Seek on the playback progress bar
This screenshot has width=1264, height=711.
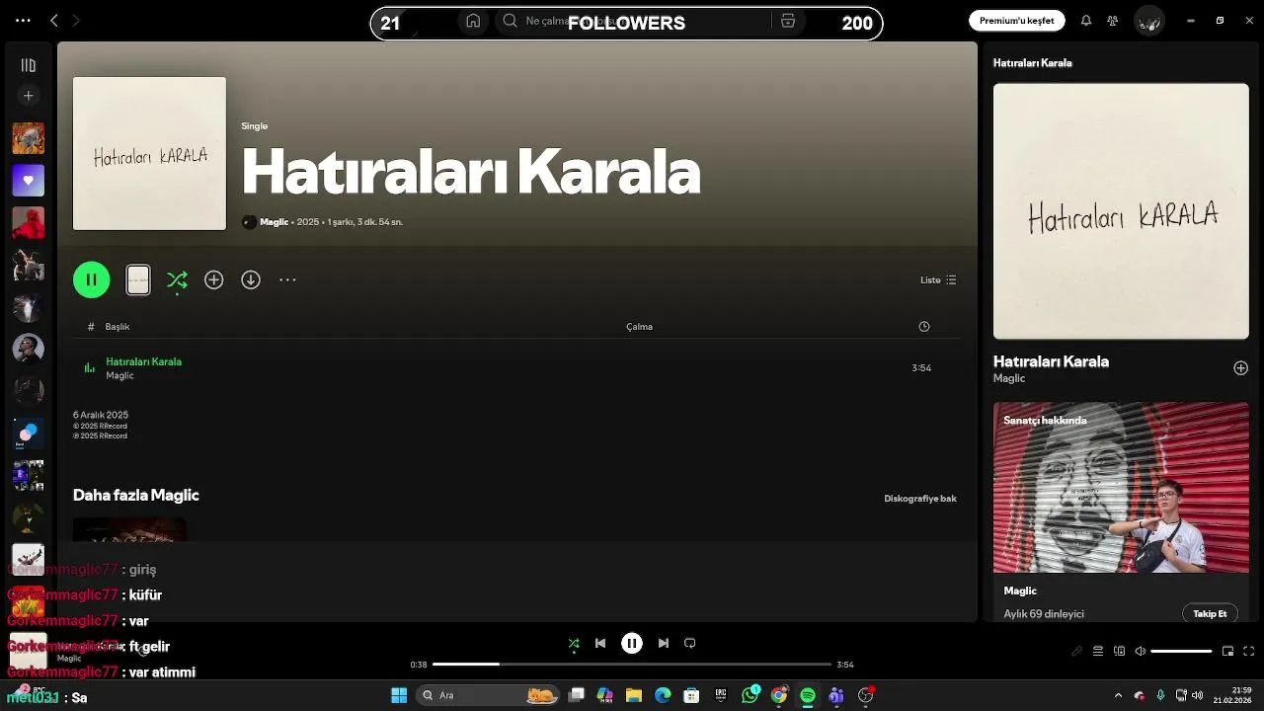pyautogui.click(x=632, y=665)
